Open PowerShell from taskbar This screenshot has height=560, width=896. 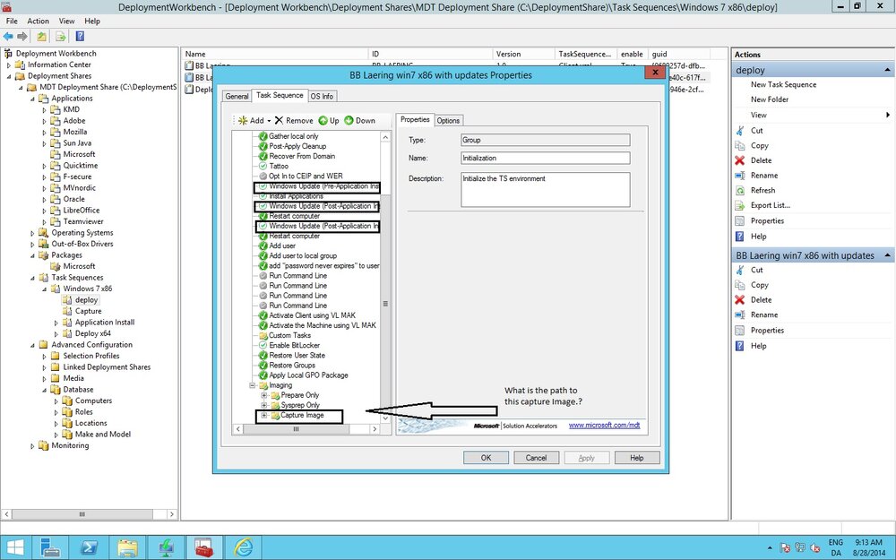89,548
